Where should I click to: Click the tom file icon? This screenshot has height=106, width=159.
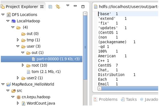pyautogui.click(x=28, y=72)
